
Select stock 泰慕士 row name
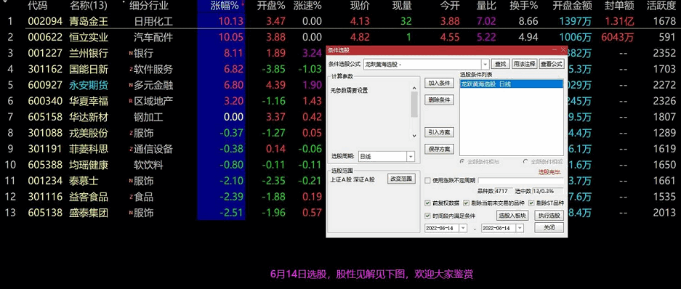pyautogui.click(x=84, y=181)
